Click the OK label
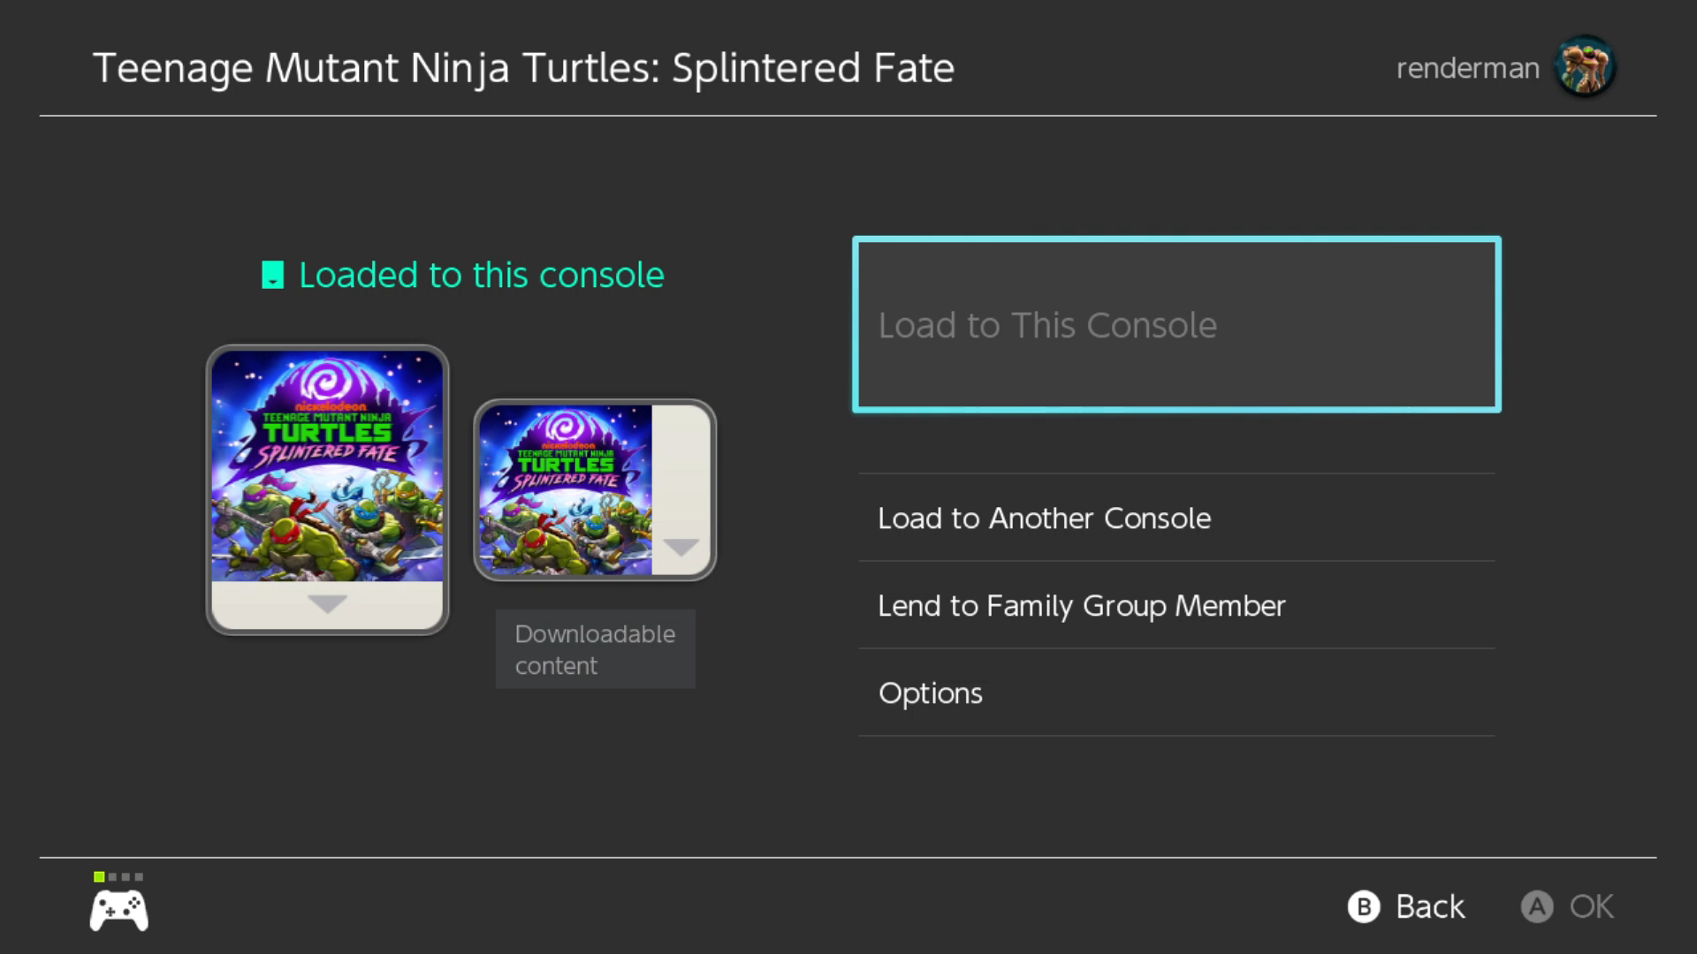The height and width of the screenshot is (954, 1697). tap(1591, 906)
